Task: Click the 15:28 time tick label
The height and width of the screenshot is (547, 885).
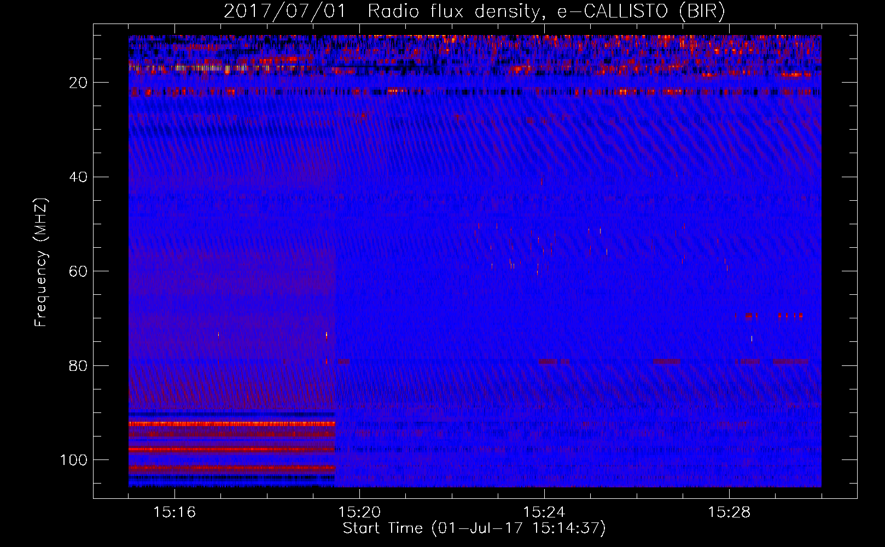Action: tap(729, 512)
